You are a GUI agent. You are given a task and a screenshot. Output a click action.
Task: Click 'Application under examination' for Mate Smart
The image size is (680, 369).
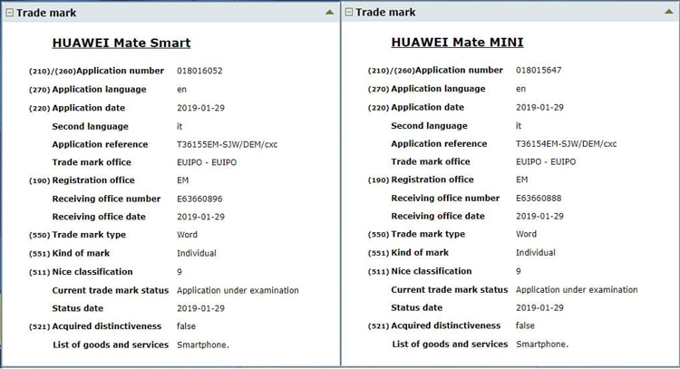coord(238,290)
